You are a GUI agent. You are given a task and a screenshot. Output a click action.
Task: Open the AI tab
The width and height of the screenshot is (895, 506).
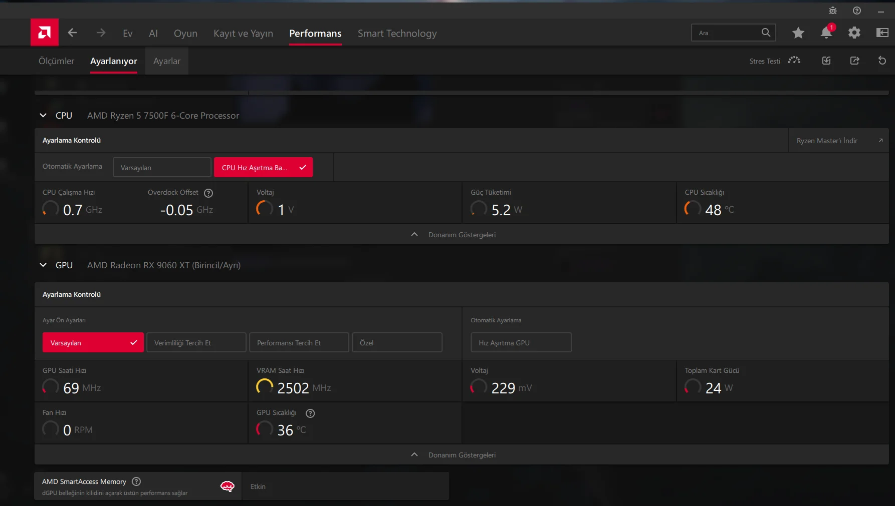click(x=153, y=34)
